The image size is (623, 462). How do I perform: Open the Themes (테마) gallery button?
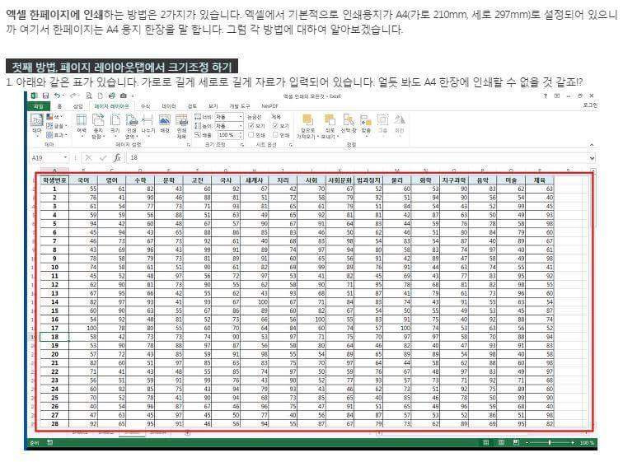click(37, 124)
